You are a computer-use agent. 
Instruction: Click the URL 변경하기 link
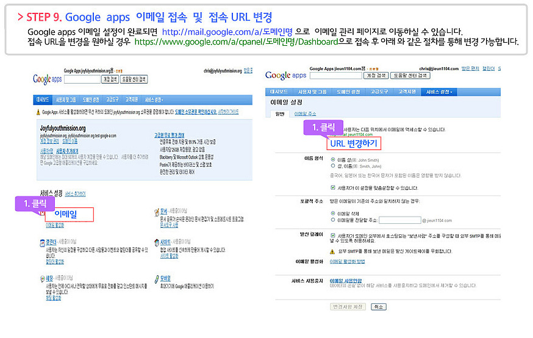pos(354,143)
